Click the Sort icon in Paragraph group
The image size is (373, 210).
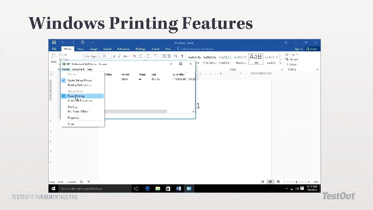point(176,56)
